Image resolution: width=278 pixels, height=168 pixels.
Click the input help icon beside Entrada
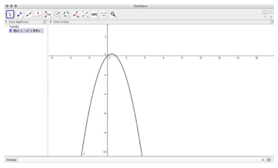click(x=269, y=160)
